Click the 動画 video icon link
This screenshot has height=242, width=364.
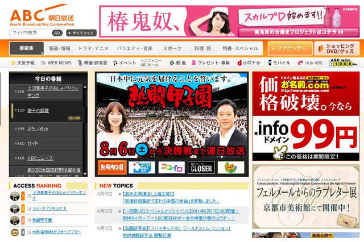click(177, 63)
